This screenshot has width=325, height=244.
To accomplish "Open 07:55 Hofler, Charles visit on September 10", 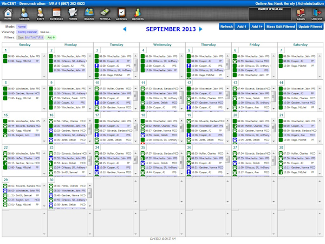I will (115, 88).
